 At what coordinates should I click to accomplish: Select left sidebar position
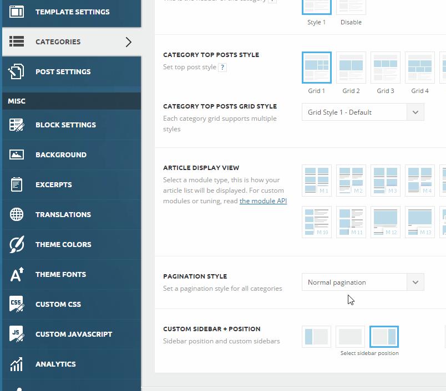click(x=316, y=337)
